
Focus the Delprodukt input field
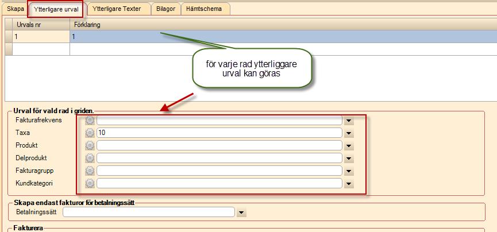[x=219, y=158]
